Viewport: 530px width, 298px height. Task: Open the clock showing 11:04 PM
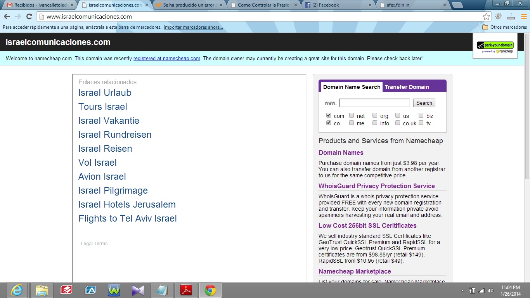pos(510,291)
